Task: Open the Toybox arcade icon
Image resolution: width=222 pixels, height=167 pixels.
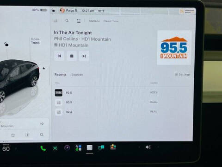Action: (113, 147)
